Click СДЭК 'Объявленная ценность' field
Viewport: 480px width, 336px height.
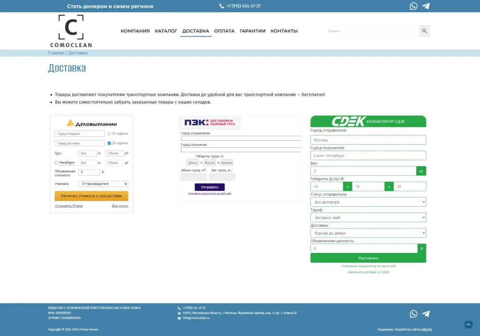click(x=364, y=249)
